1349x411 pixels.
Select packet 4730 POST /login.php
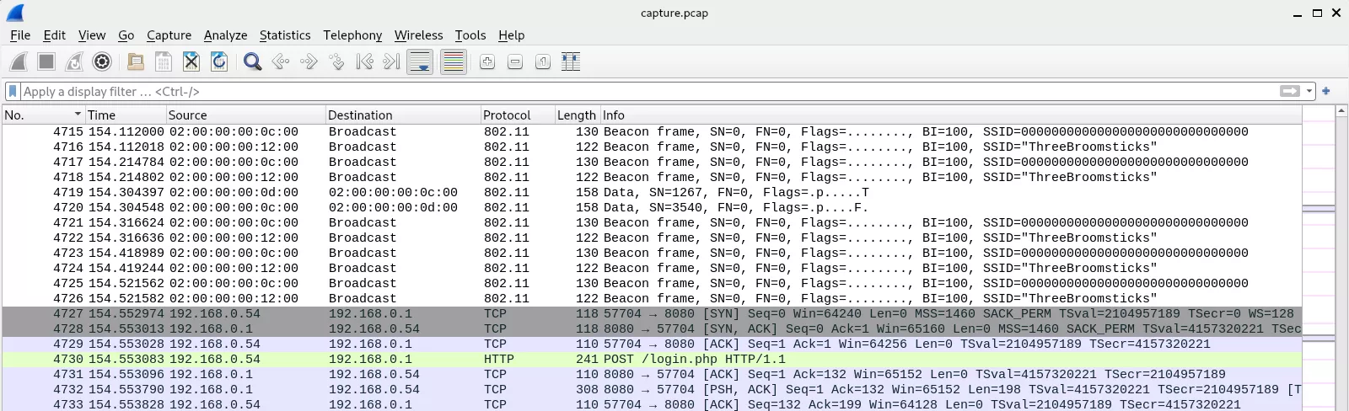click(652, 359)
